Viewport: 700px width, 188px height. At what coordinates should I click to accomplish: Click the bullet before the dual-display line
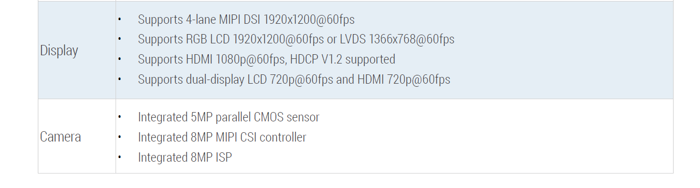119,80
